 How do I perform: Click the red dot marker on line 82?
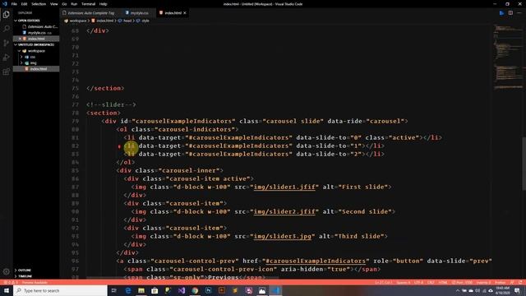(x=119, y=146)
